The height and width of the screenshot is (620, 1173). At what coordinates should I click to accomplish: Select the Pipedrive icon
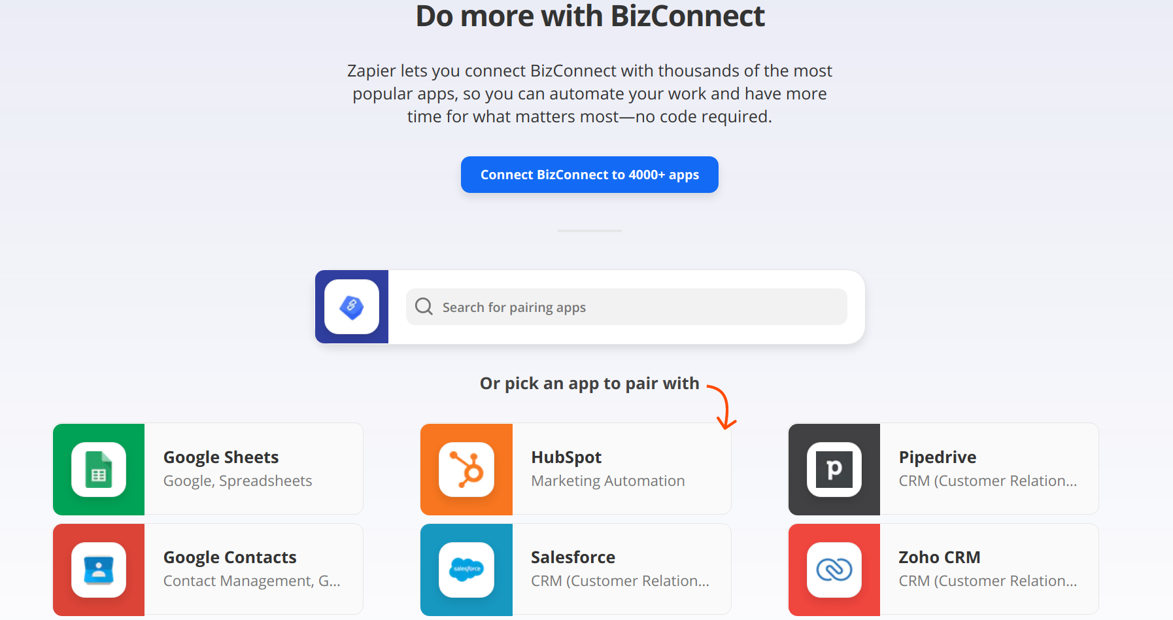tap(834, 469)
